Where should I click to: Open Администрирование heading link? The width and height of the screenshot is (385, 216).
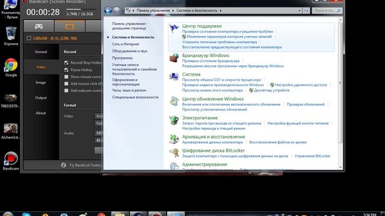click(x=205, y=164)
